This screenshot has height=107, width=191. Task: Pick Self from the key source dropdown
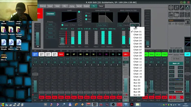coord(136,28)
